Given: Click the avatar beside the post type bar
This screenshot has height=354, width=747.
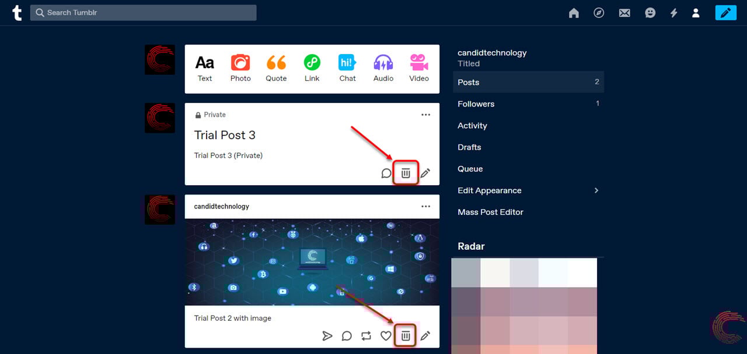Looking at the screenshot, I should [x=160, y=59].
